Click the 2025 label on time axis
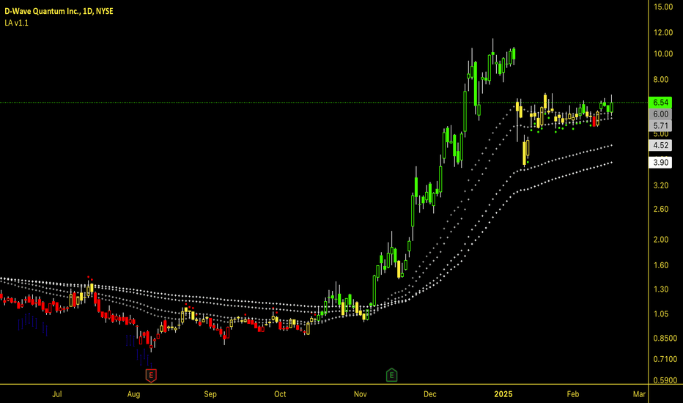 [503, 394]
